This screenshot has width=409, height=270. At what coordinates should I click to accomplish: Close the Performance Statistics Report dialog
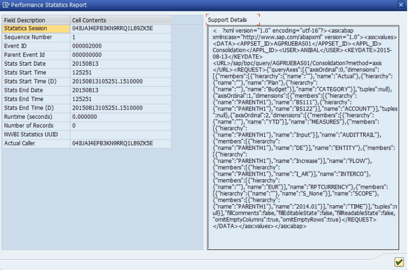point(402,5)
